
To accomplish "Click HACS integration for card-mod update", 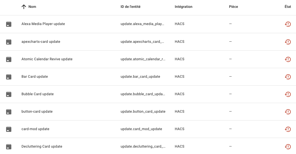I will [x=180, y=129].
